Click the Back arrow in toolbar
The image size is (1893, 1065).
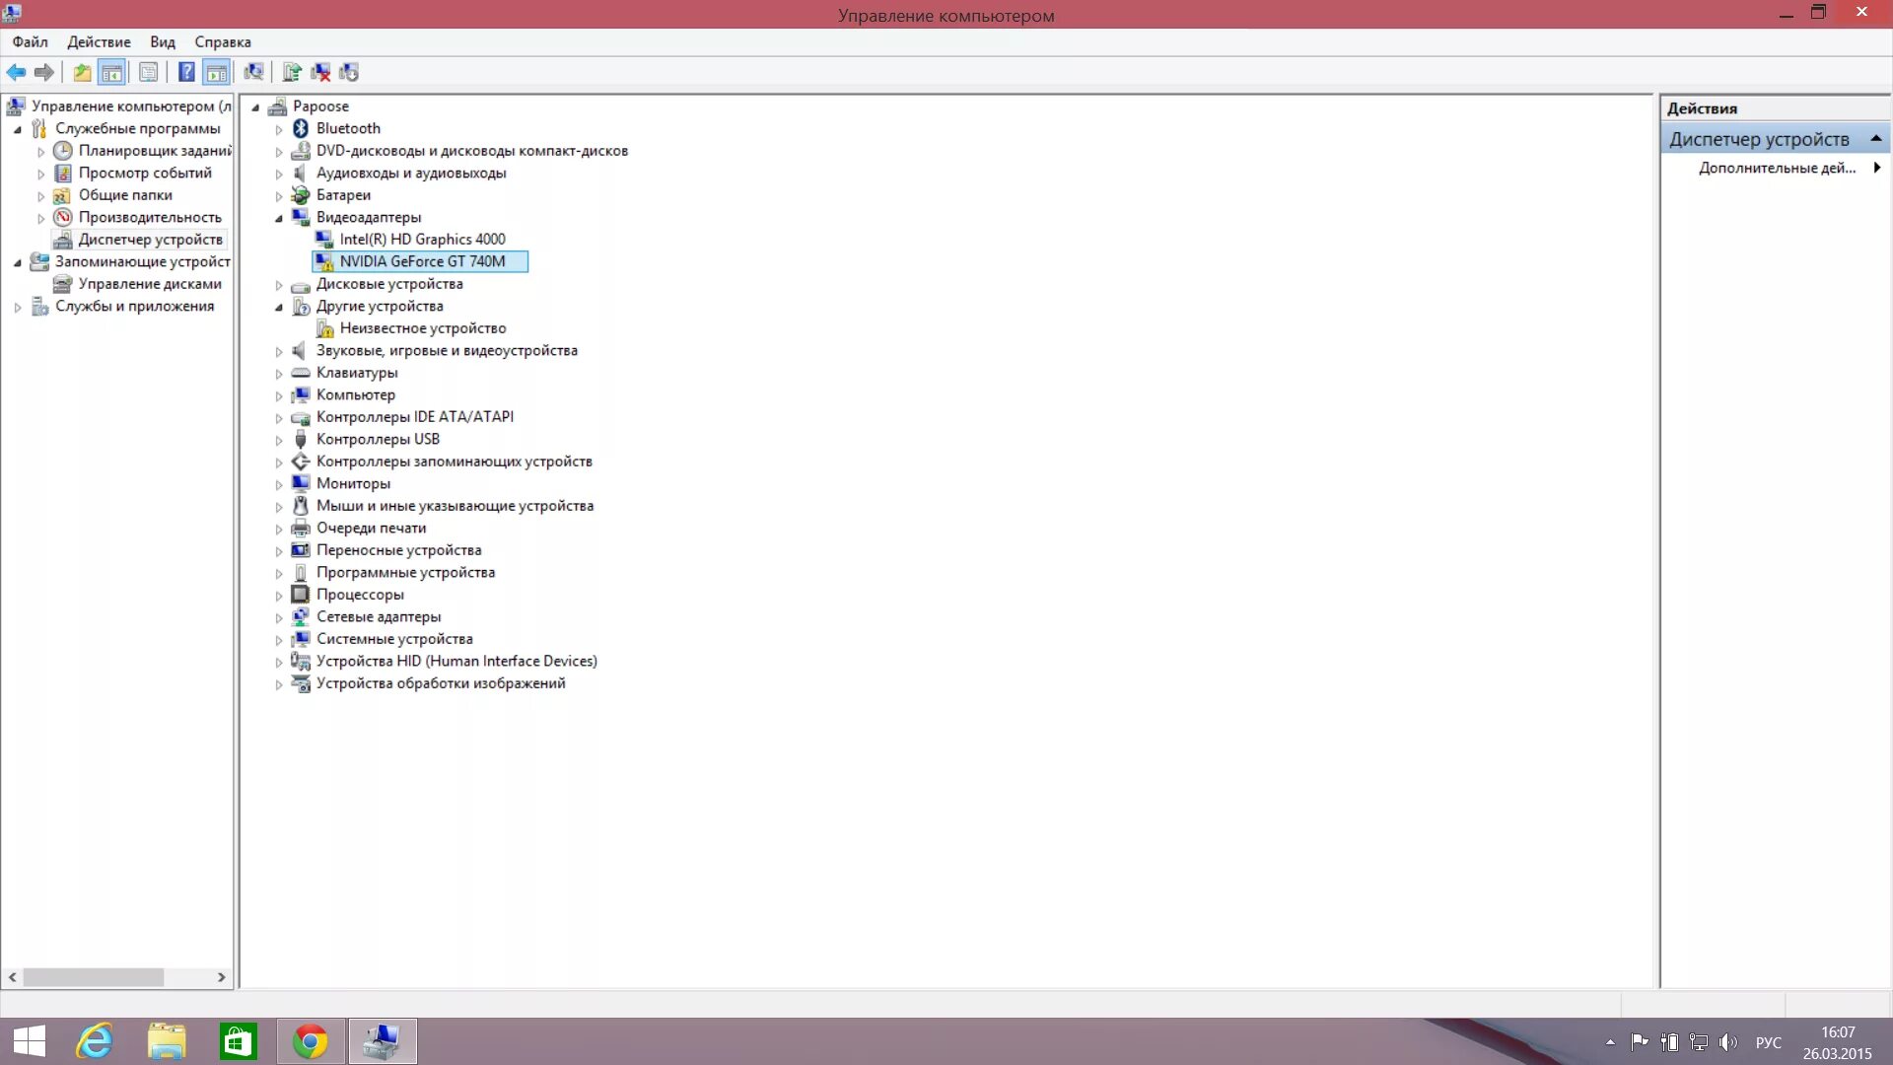tap(16, 72)
